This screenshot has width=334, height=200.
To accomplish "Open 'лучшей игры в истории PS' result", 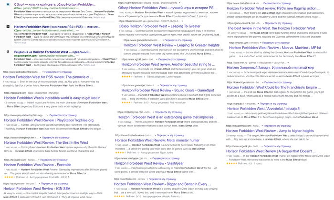I will (168, 8).
